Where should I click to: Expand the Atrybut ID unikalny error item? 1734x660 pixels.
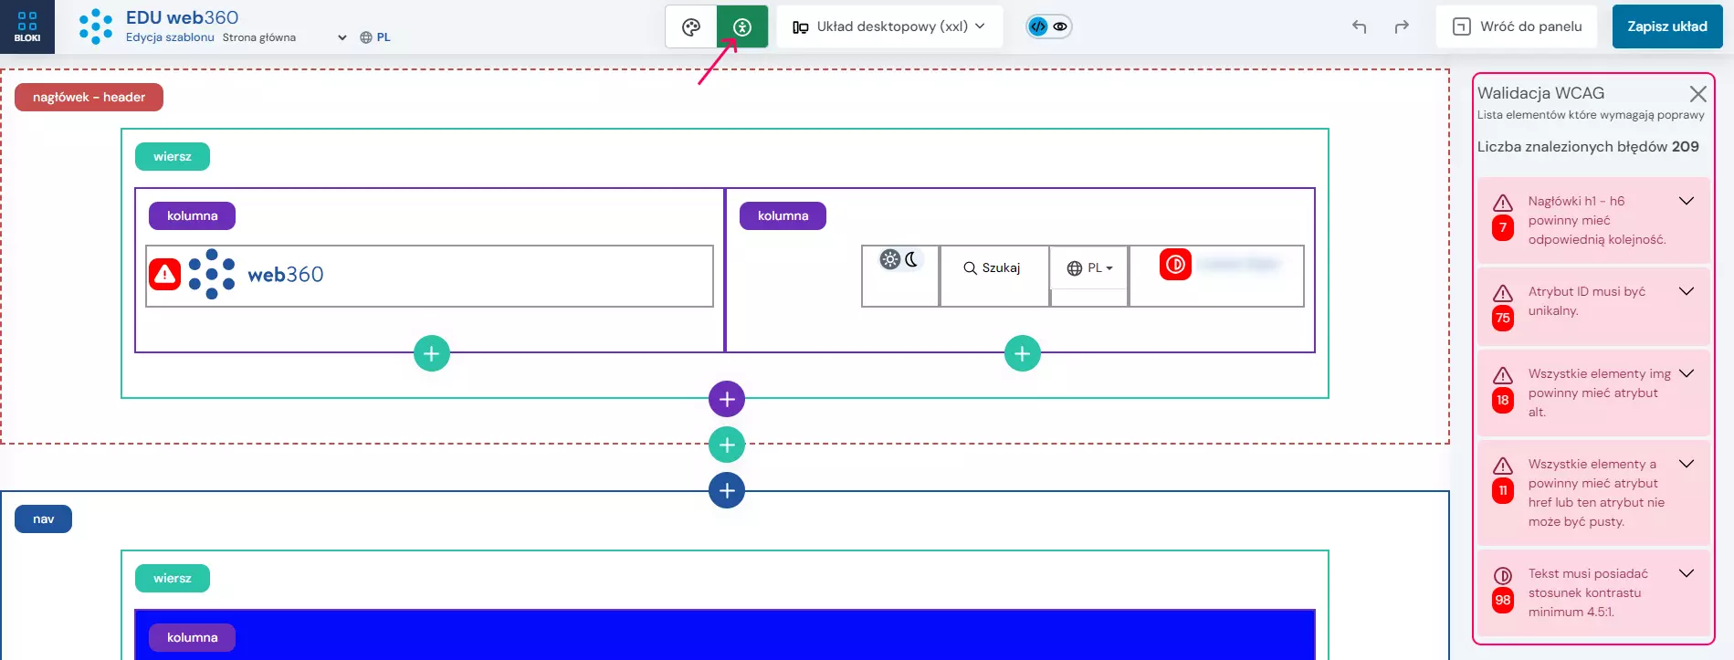[x=1687, y=291]
